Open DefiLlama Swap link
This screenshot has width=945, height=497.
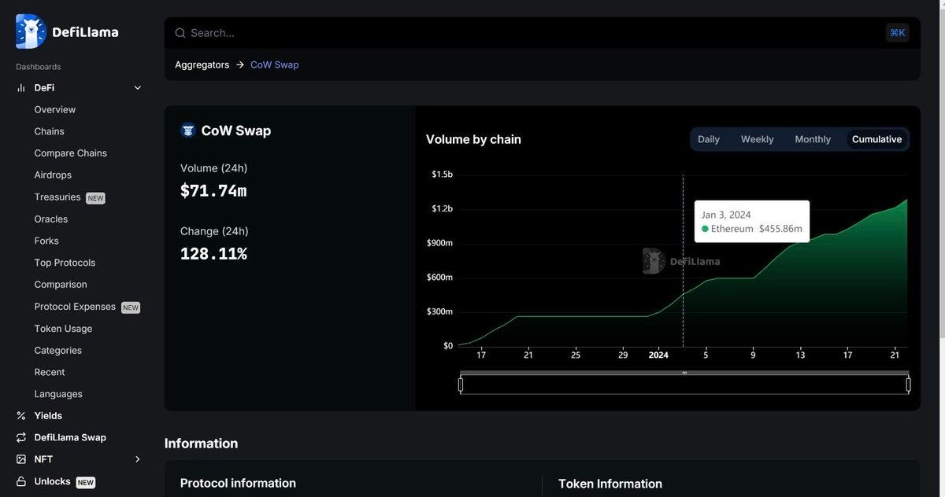[70, 438]
